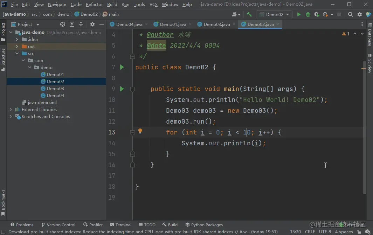Image resolution: width=373 pixels, height=235 pixels.
Task: Click Expand All icon in Project panel
Action: tap(71, 24)
